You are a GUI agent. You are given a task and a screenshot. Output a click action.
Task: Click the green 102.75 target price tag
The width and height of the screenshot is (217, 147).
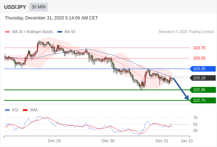click(203, 100)
